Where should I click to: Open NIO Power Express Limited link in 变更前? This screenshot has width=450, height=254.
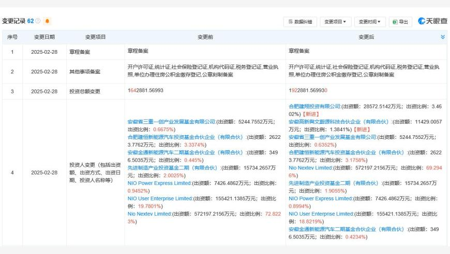[159, 183]
